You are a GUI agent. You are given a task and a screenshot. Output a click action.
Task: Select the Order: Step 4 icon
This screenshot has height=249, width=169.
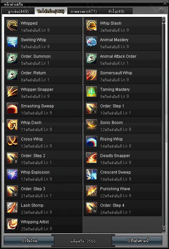[91, 207]
